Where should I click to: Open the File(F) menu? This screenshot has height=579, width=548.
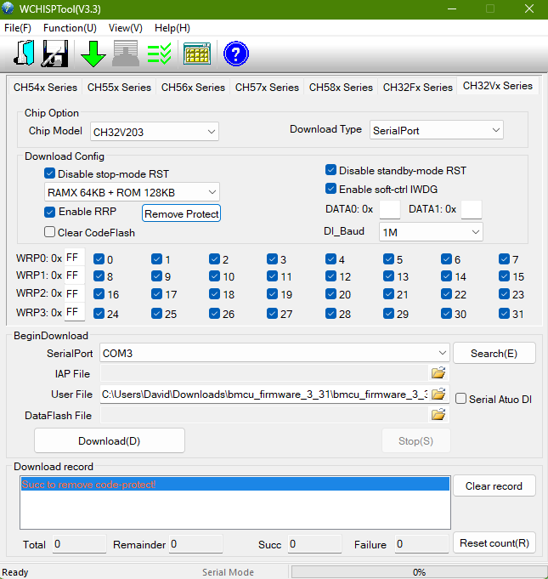pyautogui.click(x=17, y=28)
